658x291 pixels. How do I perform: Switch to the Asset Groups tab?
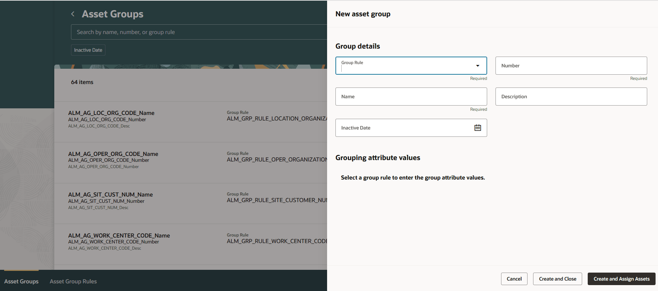coord(21,281)
